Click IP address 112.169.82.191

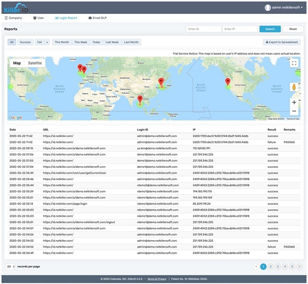coord(201,148)
